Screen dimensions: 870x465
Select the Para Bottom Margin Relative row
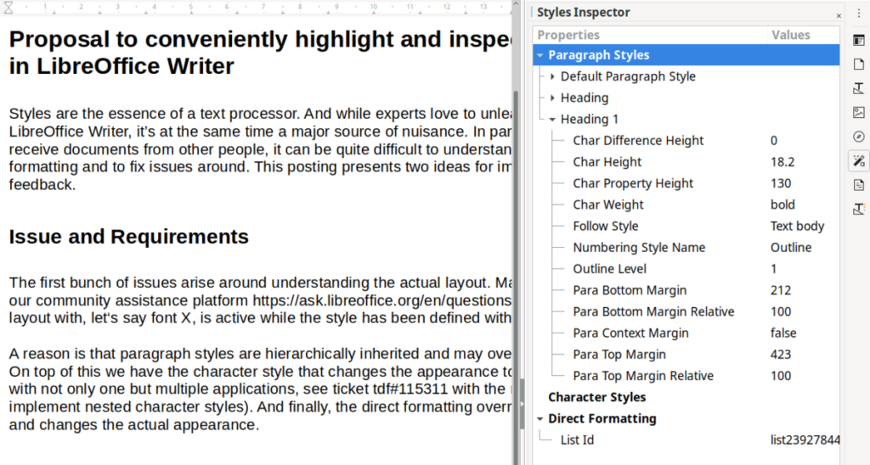click(x=686, y=312)
